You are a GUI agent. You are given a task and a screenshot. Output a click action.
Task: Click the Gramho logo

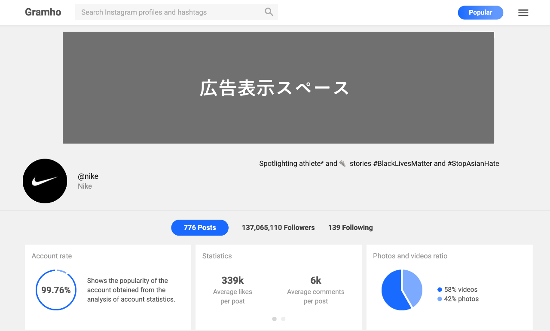click(x=43, y=12)
